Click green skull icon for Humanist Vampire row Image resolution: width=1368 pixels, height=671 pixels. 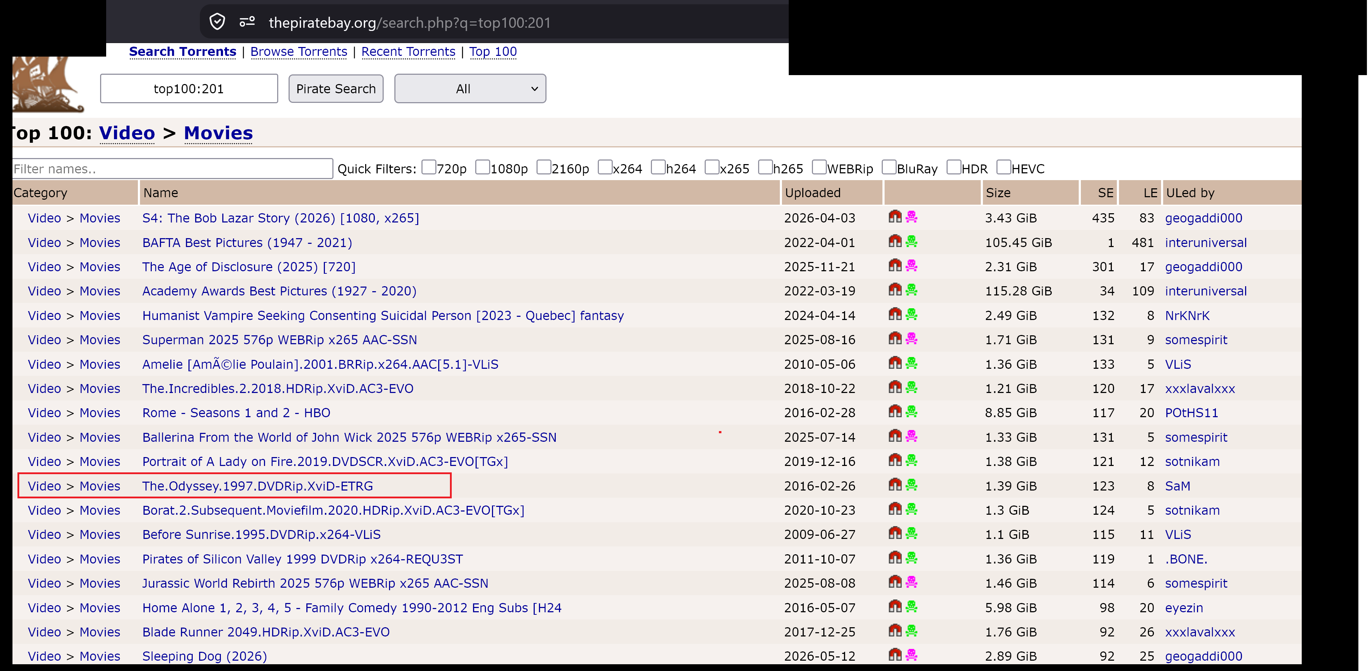tap(912, 314)
